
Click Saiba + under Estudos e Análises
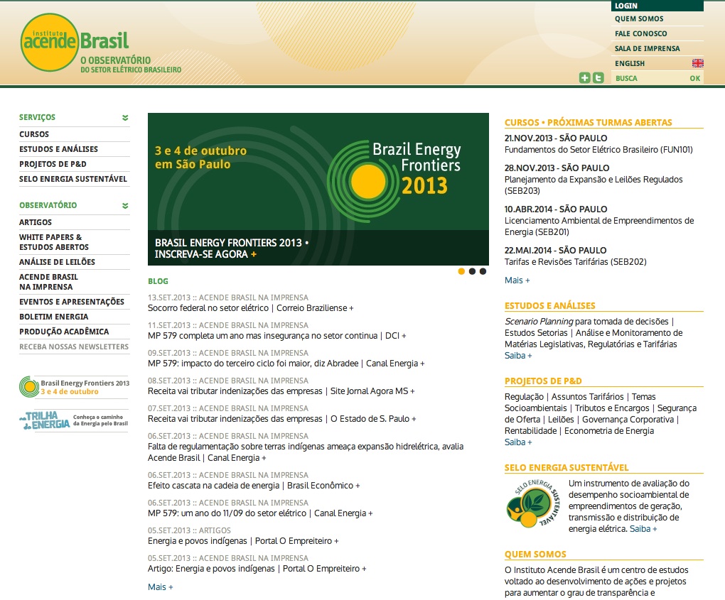(518, 356)
